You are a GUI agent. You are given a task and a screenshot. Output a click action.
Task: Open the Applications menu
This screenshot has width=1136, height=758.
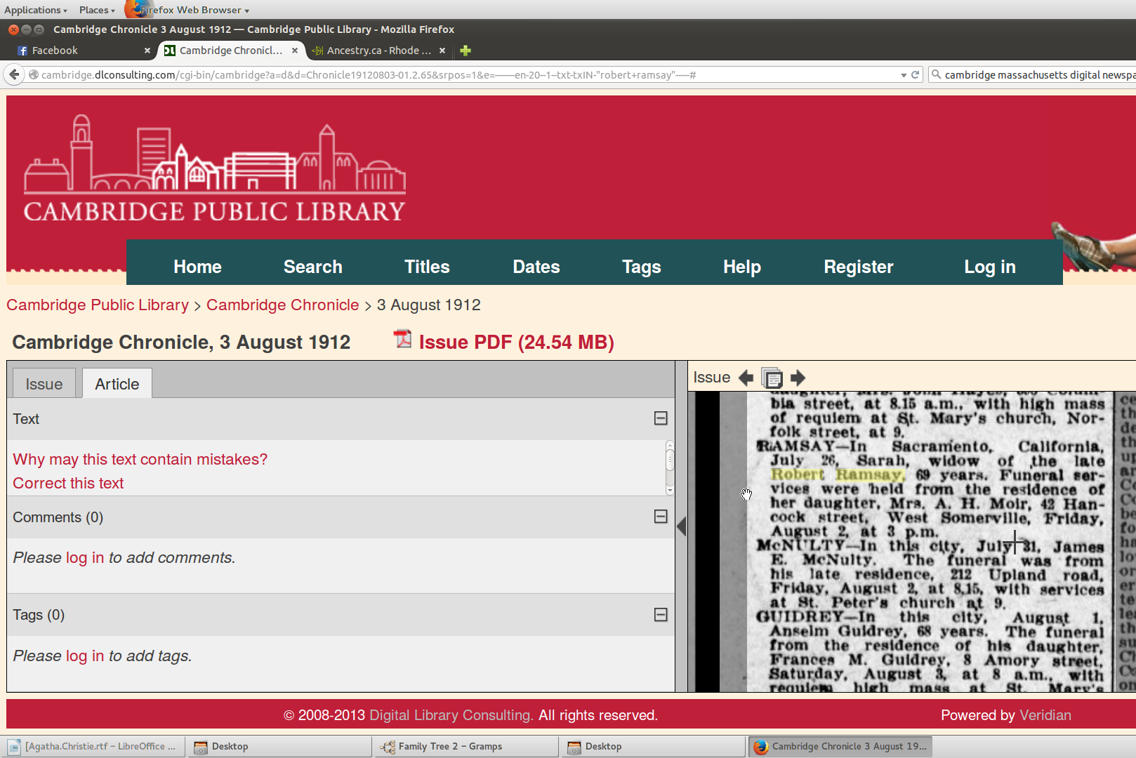click(x=35, y=10)
